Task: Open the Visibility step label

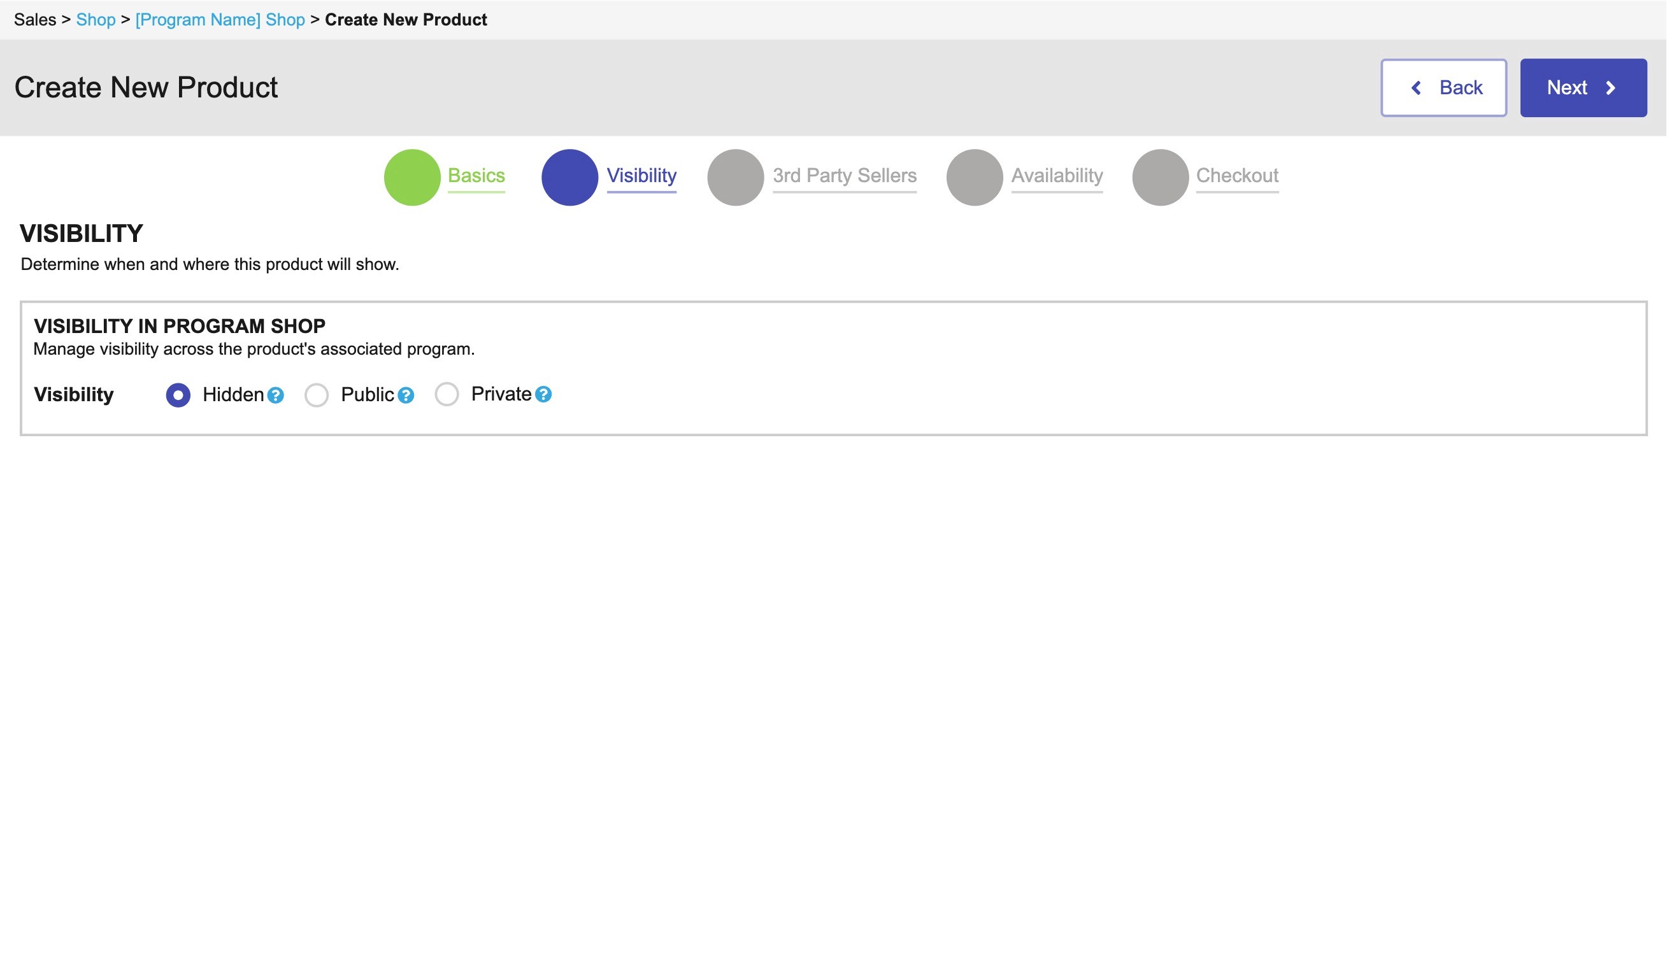Action: pyautogui.click(x=641, y=176)
